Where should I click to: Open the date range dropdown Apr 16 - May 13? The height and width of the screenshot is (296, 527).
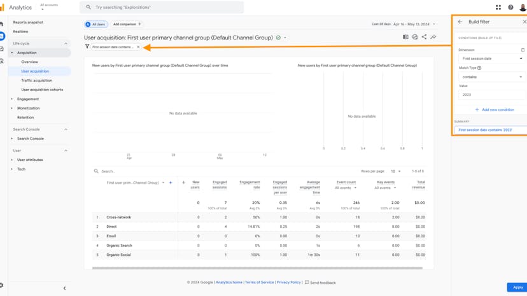(414, 24)
